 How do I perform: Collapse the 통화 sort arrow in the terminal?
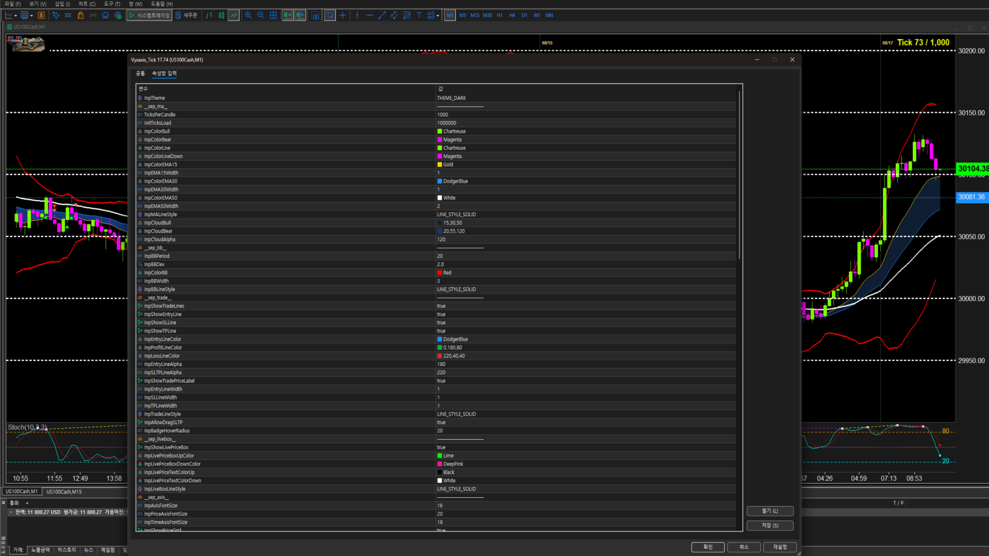click(27, 503)
